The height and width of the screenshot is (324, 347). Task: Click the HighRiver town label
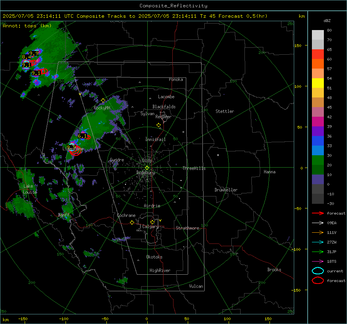pyautogui.click(x=160, y=270)
